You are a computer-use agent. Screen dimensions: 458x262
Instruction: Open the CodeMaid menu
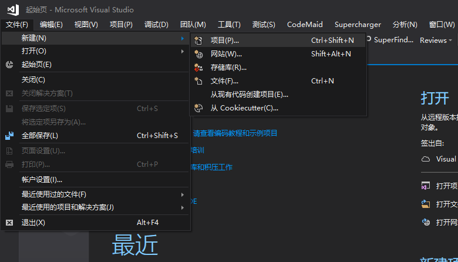point(305,25)
